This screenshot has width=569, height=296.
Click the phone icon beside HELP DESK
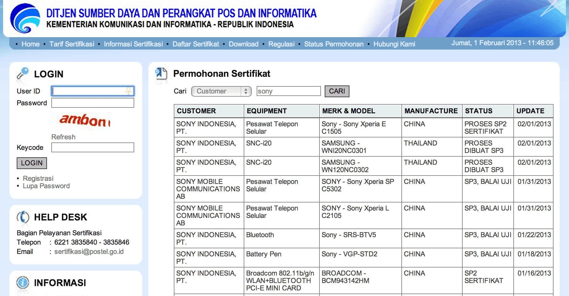pos(23,217)
